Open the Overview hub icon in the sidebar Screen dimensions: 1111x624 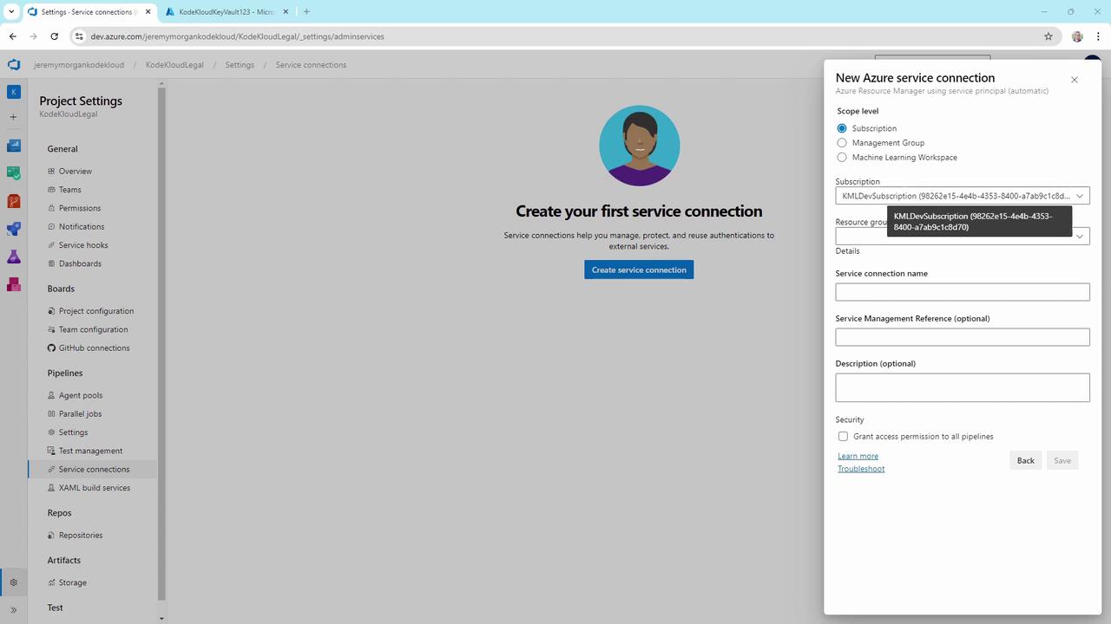[x=13, y=146]
